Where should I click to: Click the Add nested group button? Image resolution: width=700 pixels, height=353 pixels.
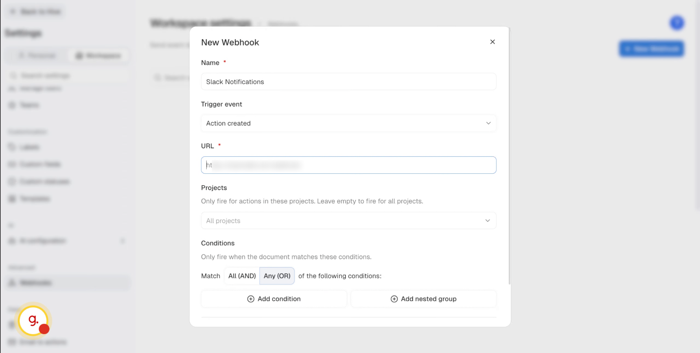click(423, 299)
